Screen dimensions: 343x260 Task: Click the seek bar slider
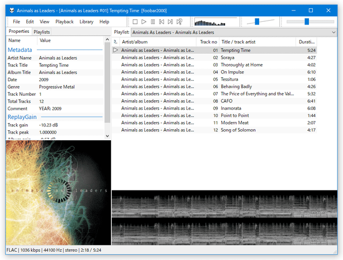[x=307, y=21]
